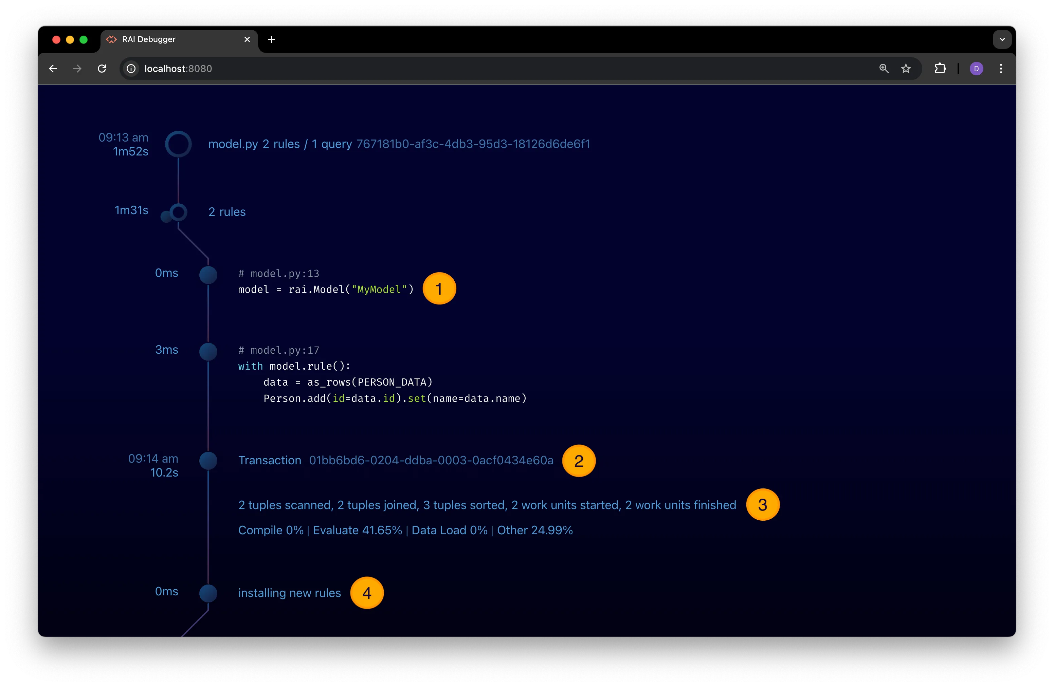Click the browser back arrow
1054x687 pixels.
tap(53, 69)
